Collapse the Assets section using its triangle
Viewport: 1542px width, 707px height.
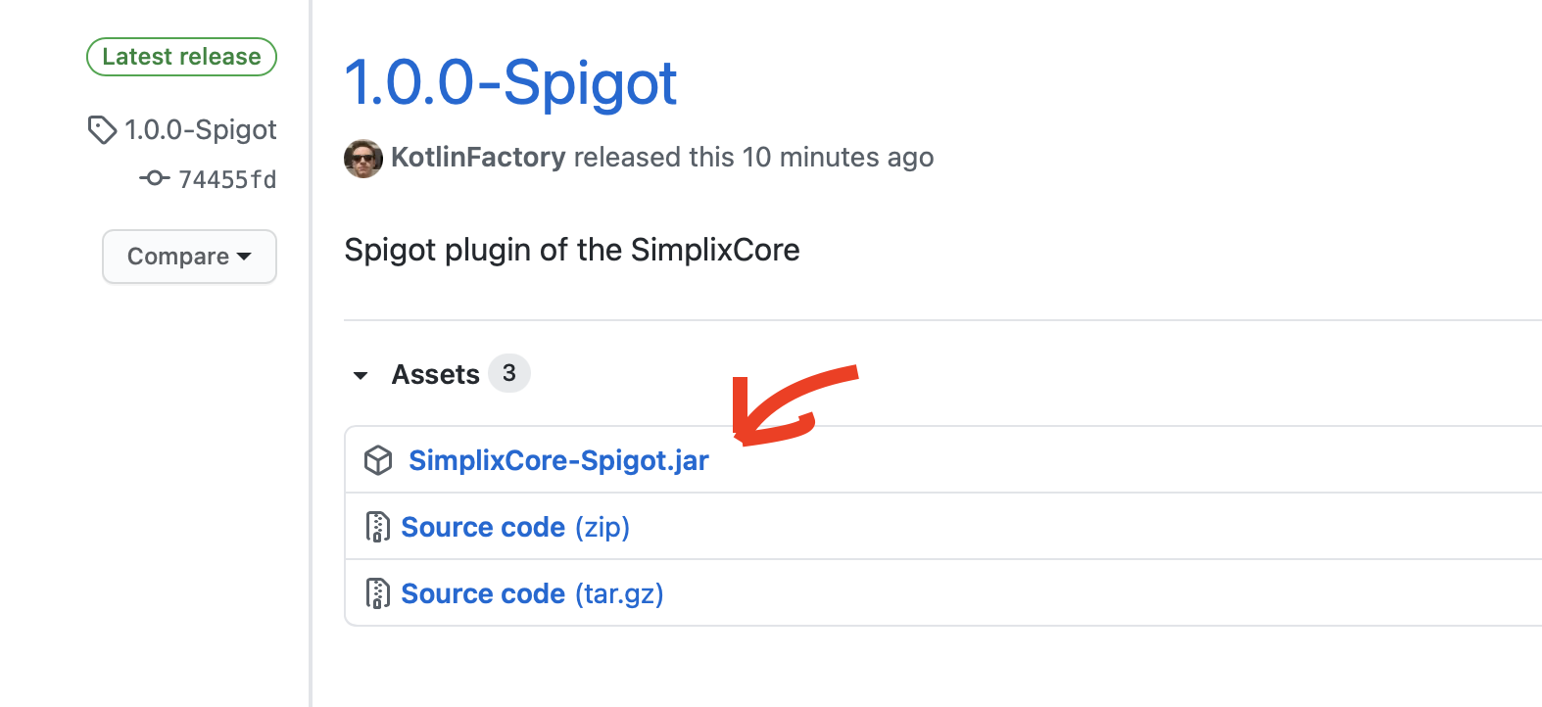pyautogui.click(x=361, y=375)
